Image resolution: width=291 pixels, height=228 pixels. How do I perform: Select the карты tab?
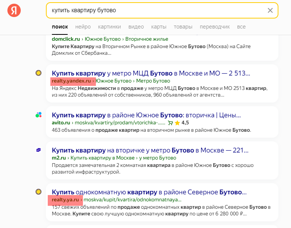pos(159,27)
